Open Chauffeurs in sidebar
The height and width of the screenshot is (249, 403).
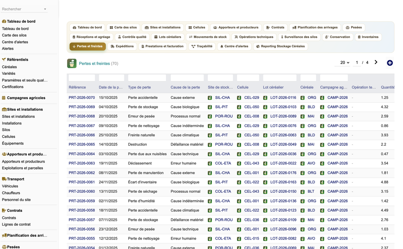pyautogui.click(x=11, y=193)
